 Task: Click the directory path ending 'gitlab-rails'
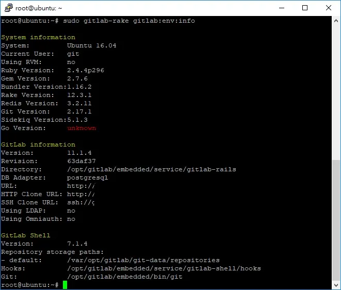(152, 169)
